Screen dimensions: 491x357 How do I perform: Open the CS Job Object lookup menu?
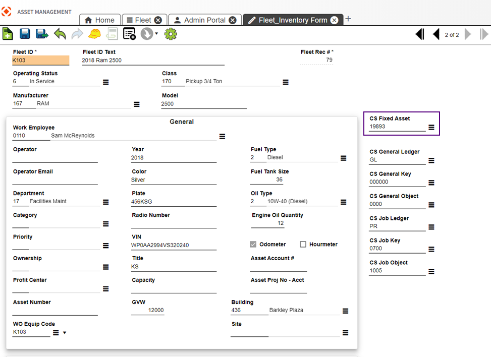(431, 272)
